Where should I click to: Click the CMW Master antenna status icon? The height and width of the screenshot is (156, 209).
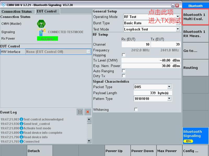41,24
